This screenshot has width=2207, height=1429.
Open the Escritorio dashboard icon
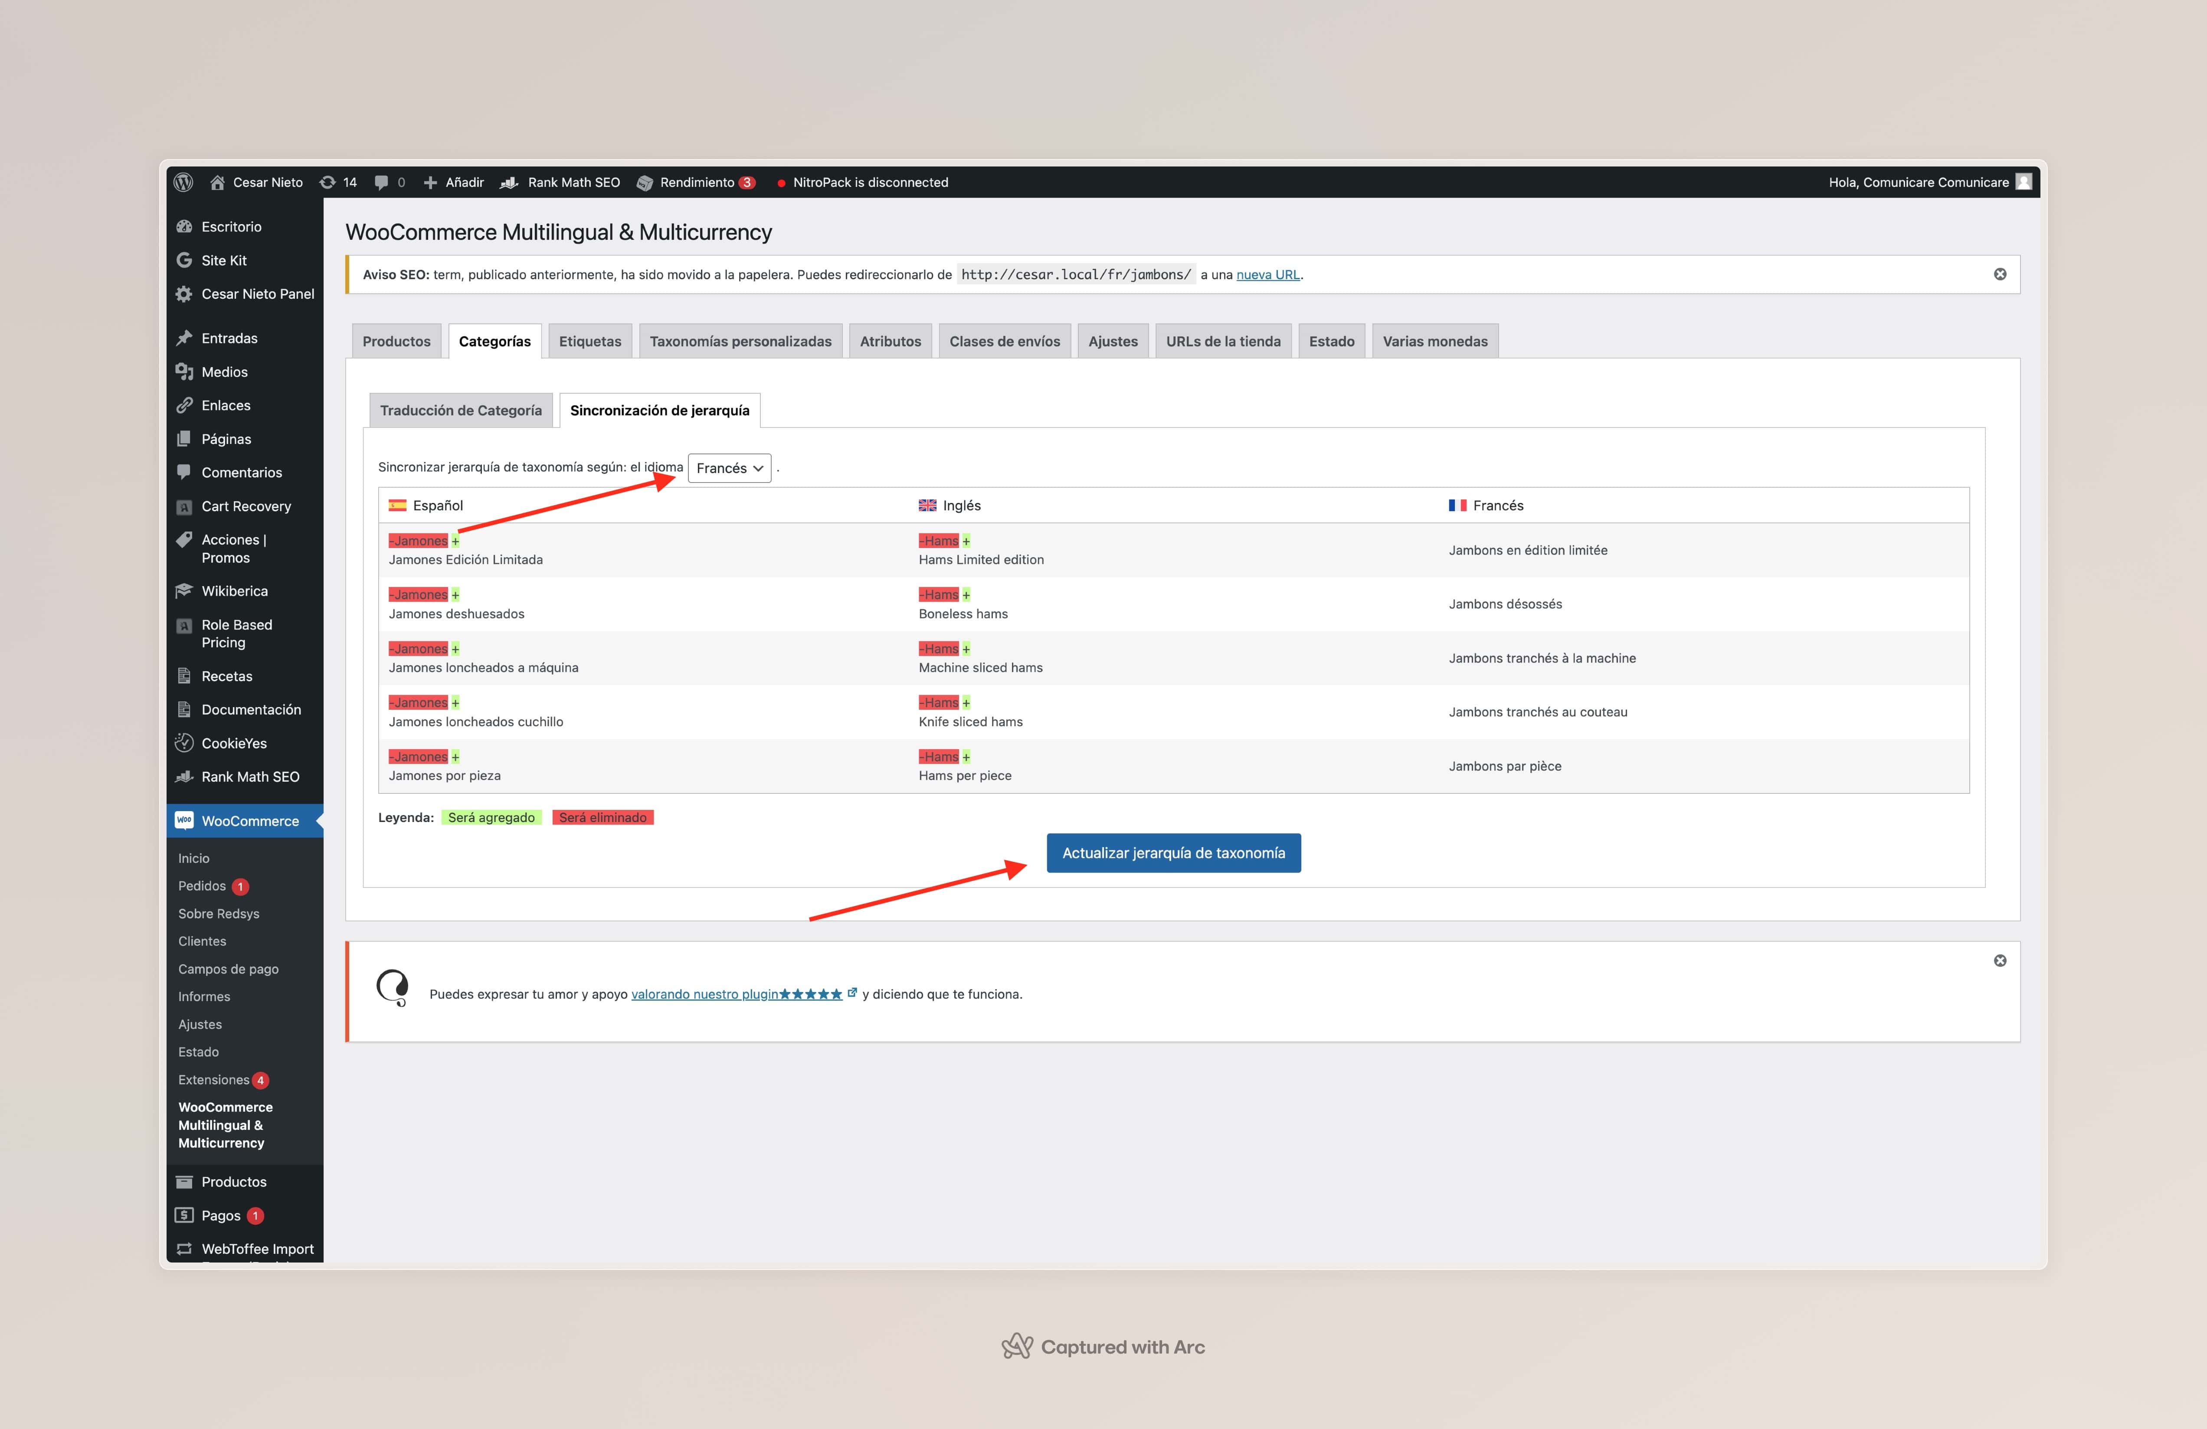[x=183, y=226]
